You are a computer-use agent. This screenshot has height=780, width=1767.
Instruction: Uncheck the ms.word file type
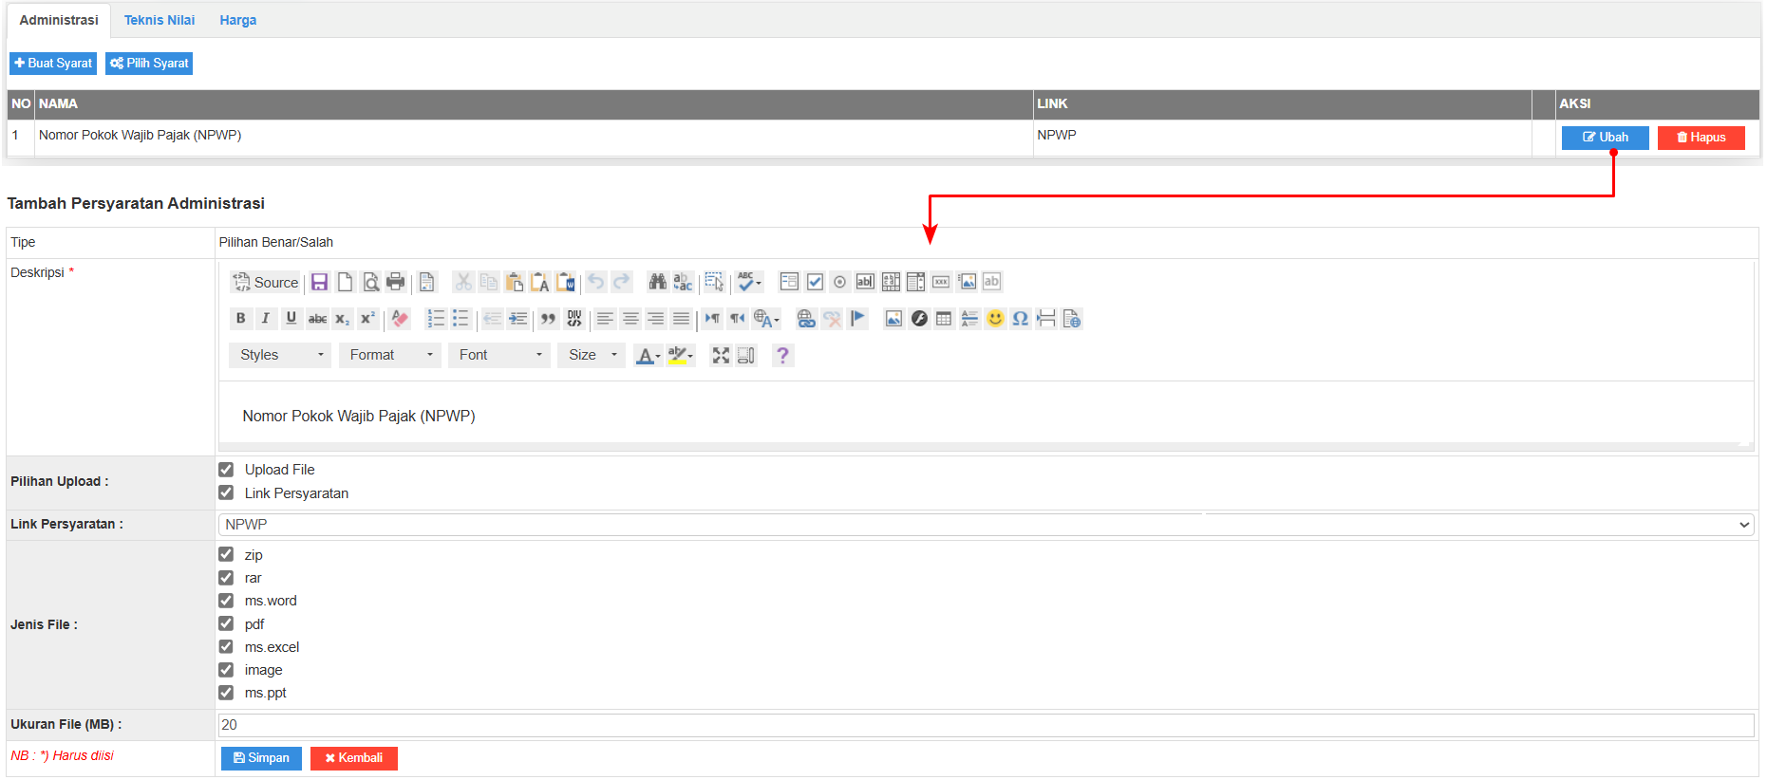226,601
